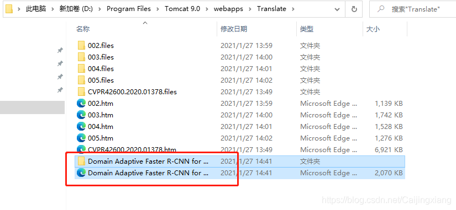Select the file name 003.htm

(101, 115)
